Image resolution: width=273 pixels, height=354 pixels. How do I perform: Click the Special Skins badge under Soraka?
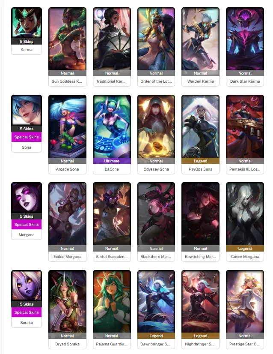point(27,312)
